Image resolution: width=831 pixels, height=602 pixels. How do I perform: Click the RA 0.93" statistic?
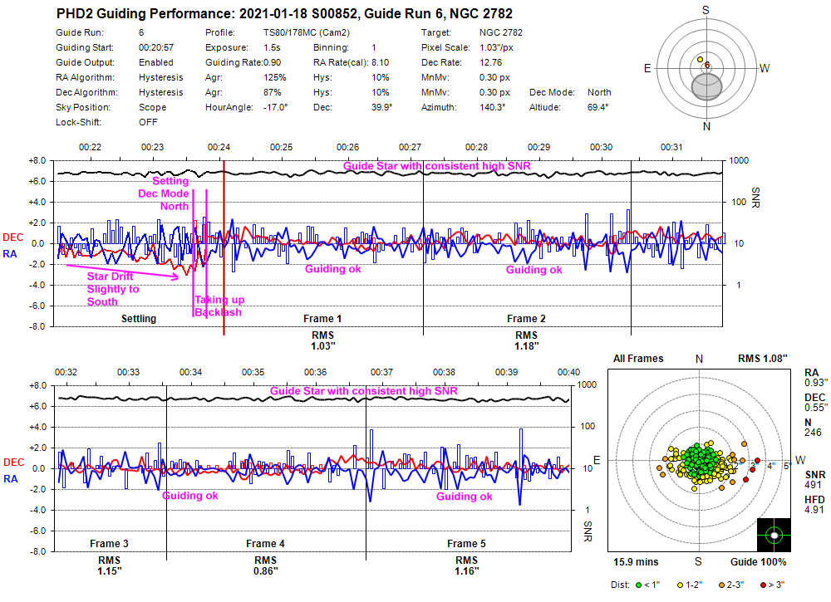815,378
